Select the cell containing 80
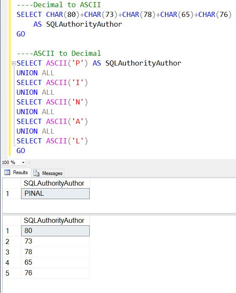The image size is (236, 293). [x=55, y=231]
